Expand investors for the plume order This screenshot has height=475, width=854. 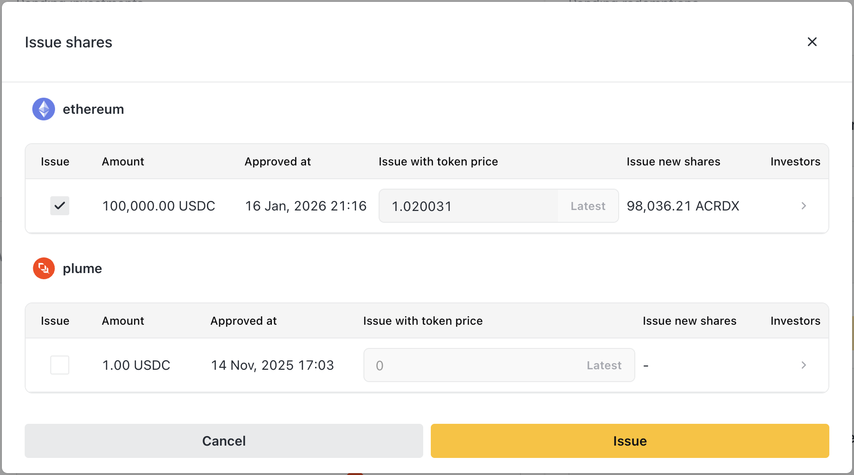[x=803, y=365]
